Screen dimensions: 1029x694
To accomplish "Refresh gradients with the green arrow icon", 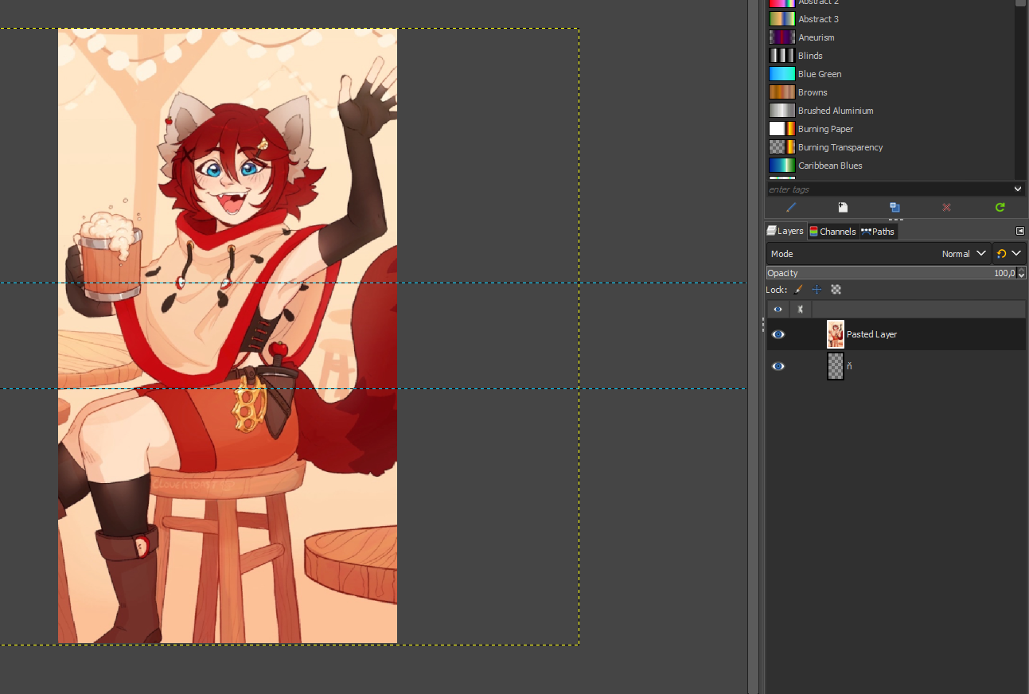I will point(1000,207).
